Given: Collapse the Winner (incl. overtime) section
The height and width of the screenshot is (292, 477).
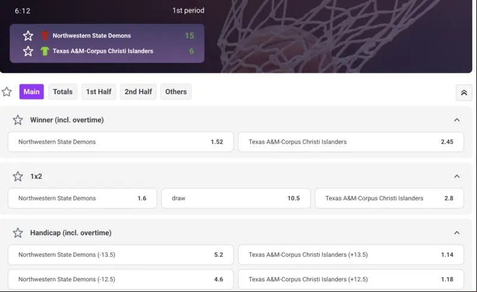Looking at the screenshot, I should click(x=457, y=120).
